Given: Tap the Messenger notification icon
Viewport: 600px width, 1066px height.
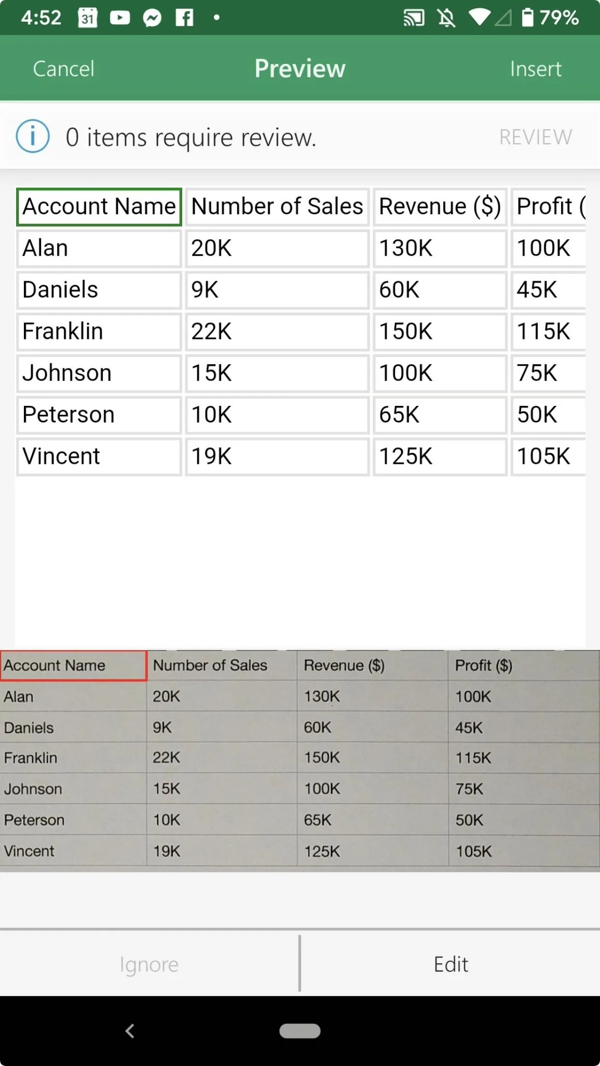Looking at the screenshot, I should tap(152, 18).
